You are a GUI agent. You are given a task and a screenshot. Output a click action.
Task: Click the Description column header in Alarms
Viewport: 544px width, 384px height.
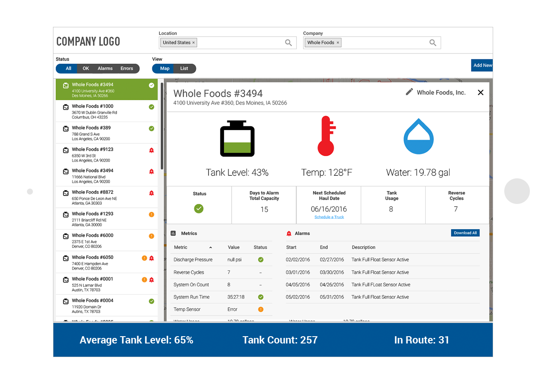tap(364, 247)
